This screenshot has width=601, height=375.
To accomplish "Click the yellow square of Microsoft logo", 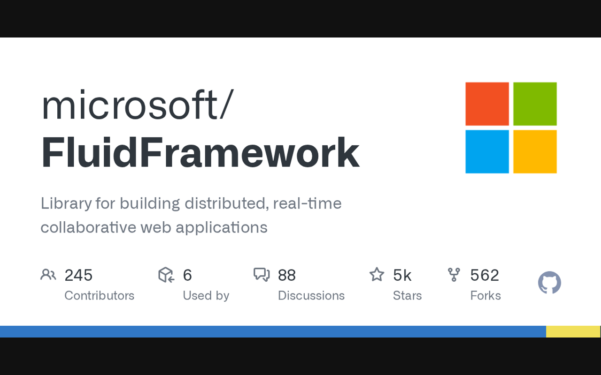I will click(535, 151).
